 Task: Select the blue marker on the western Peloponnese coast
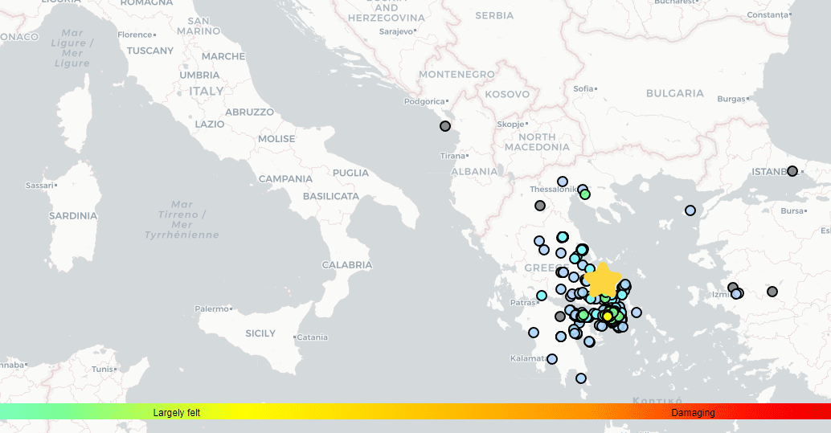point(534,333)
